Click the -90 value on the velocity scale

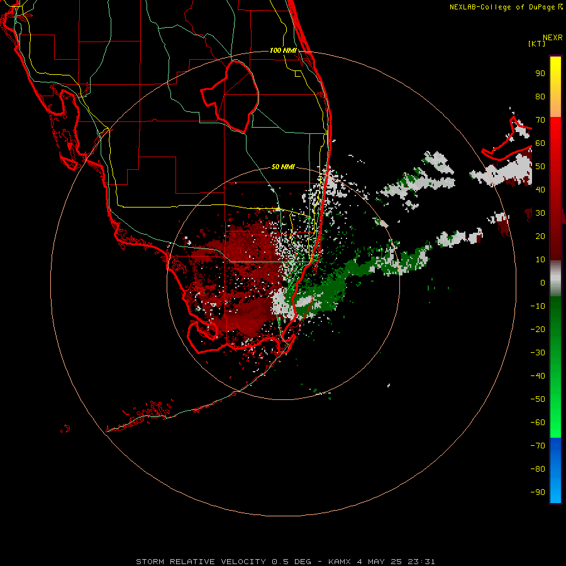[x=538, y=492]
